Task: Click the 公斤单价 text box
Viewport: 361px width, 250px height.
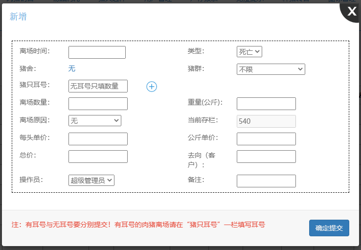Action: pyautogui.click(x=266, y=139)
